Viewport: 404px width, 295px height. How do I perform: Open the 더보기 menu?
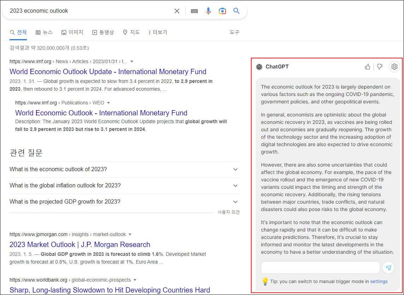[158, 32]
